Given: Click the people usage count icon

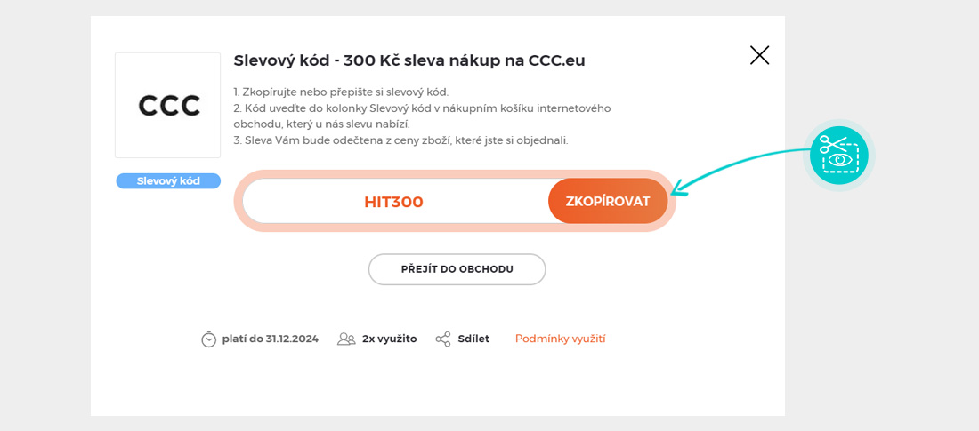Looking at the screenshot, I should pyautogui.click(x=346, y=339).
